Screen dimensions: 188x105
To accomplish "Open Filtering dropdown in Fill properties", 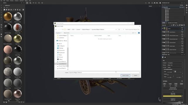I will point(175,65).
